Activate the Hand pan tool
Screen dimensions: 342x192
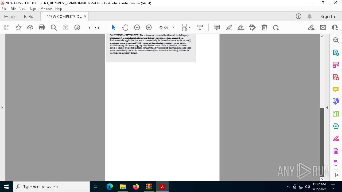[x=125, y=27]
